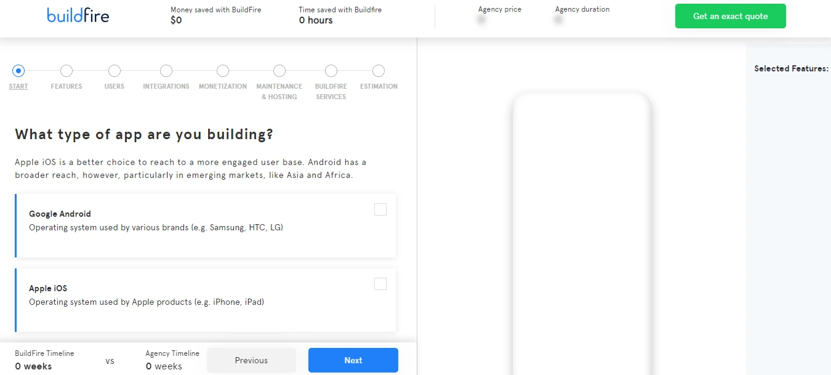Image resolution: width=831 pixels, height=375 pixels.
Task: Click the iPhone, iPad description text
Action: tap(147, 302)
